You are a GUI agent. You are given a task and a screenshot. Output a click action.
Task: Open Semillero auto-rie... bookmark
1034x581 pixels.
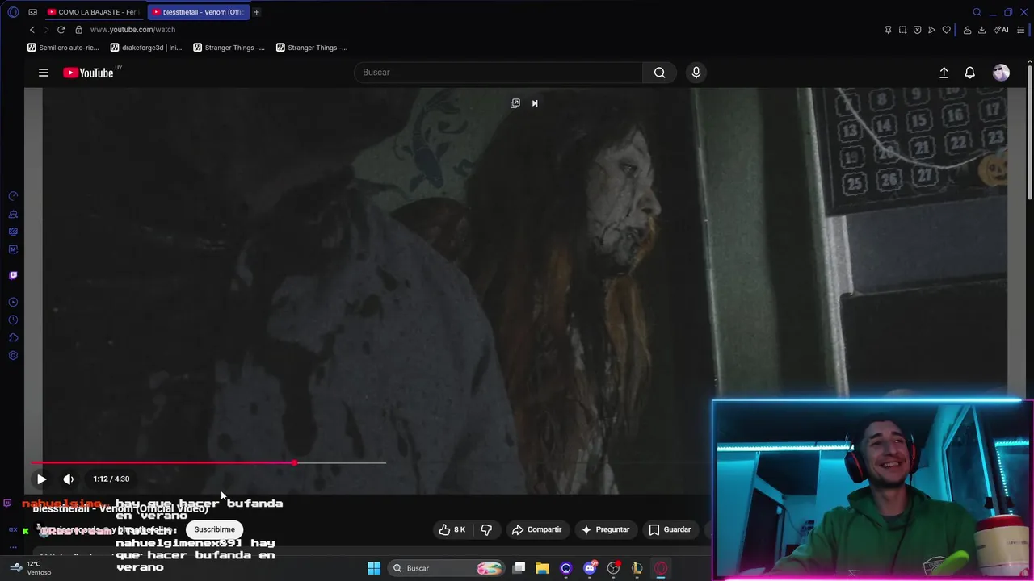[63, 48]
